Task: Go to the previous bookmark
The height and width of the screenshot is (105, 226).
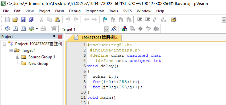Action: (113, 19)
